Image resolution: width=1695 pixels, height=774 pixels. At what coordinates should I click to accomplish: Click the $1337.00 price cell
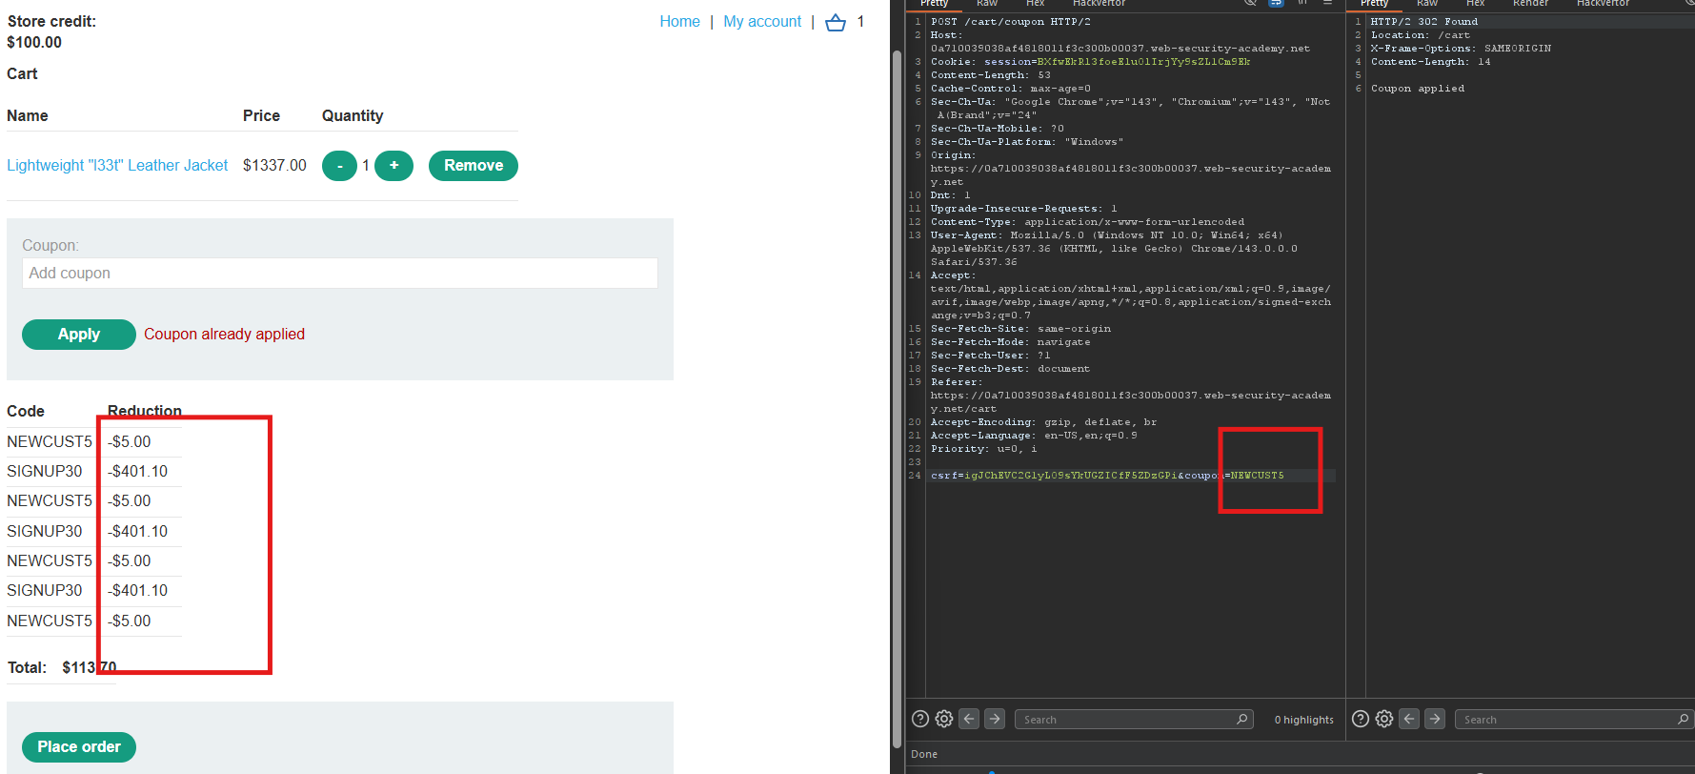(274, 166)
